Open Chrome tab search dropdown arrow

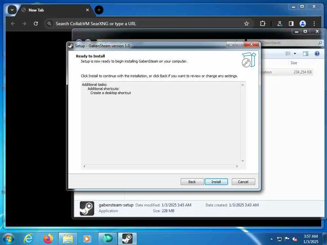[x=12, y=10]
